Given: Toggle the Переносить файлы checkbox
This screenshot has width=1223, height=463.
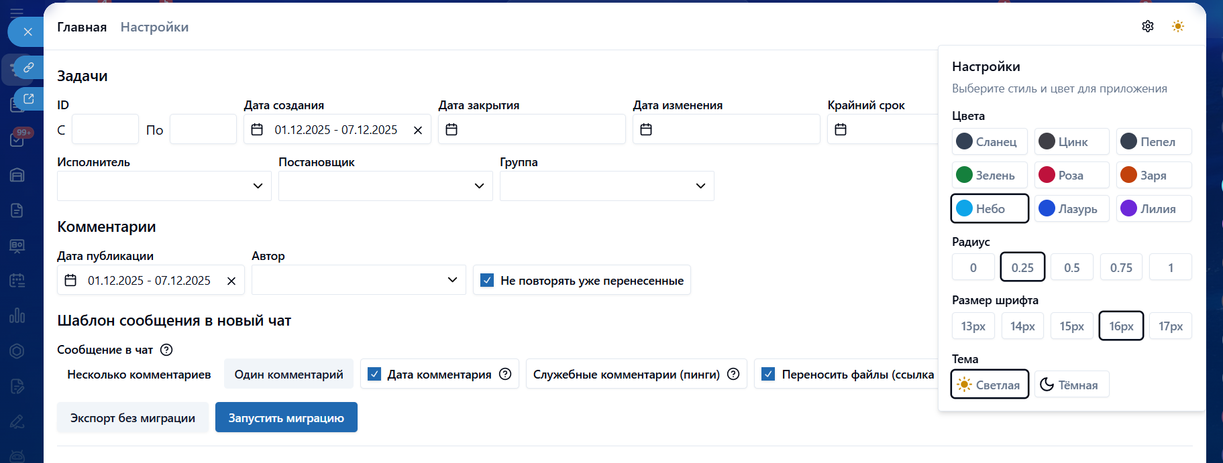Looking at the screenshot, I should tap(769, 374).
